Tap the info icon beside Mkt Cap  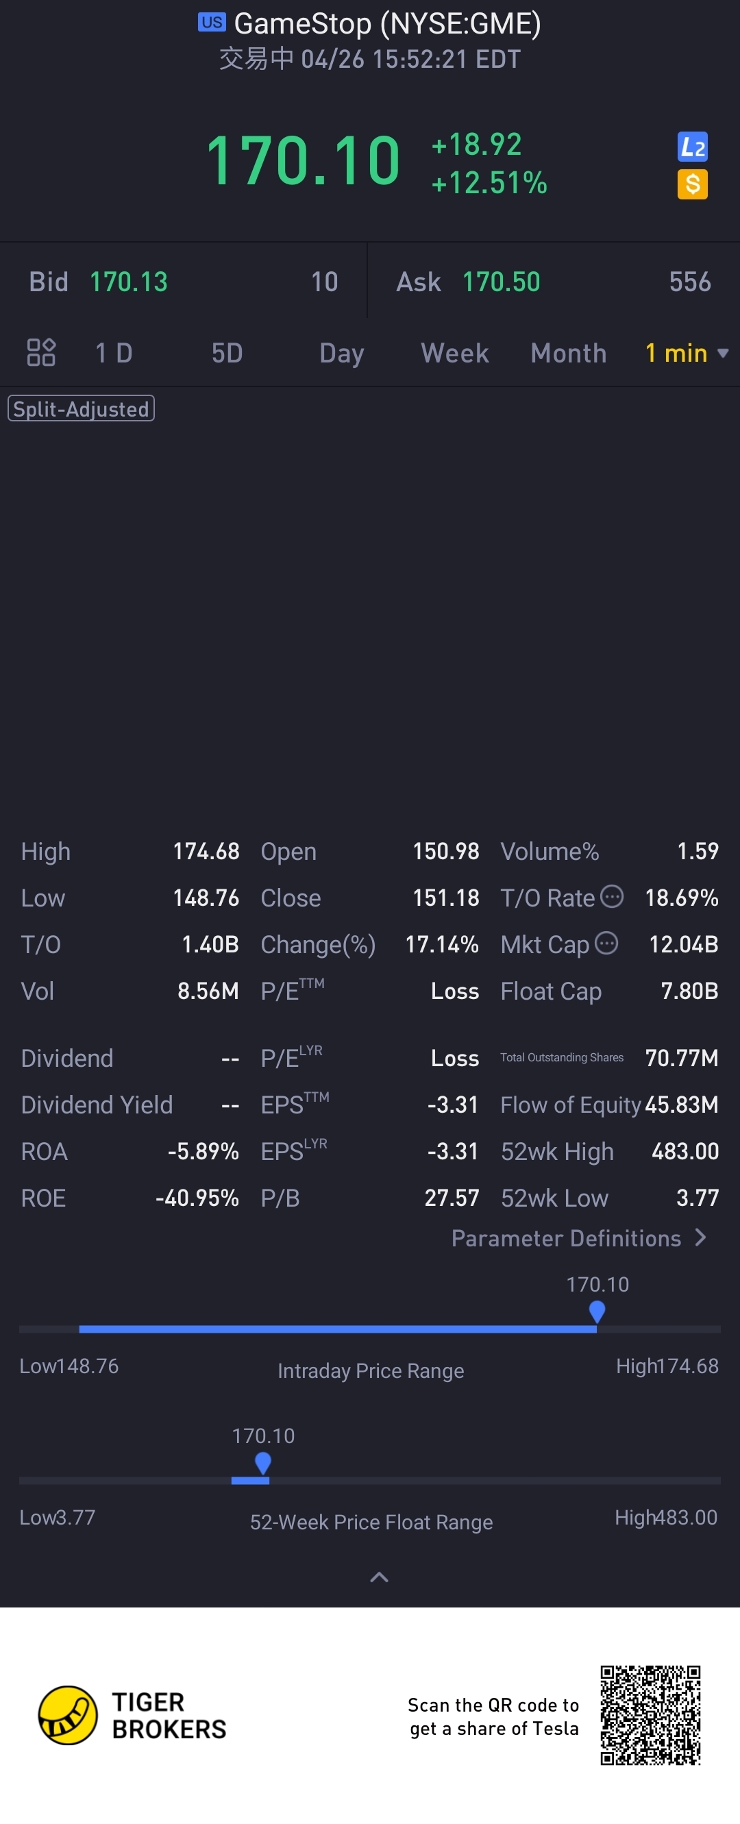pyautogui.click(x=606, y=943)
